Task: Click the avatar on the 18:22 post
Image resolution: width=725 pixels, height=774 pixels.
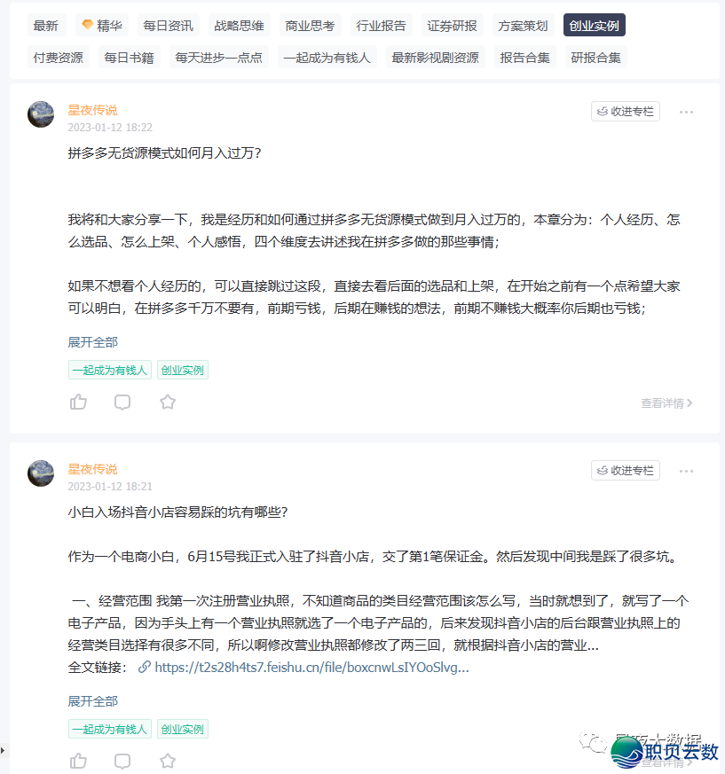Action: [x=41, y=114]
